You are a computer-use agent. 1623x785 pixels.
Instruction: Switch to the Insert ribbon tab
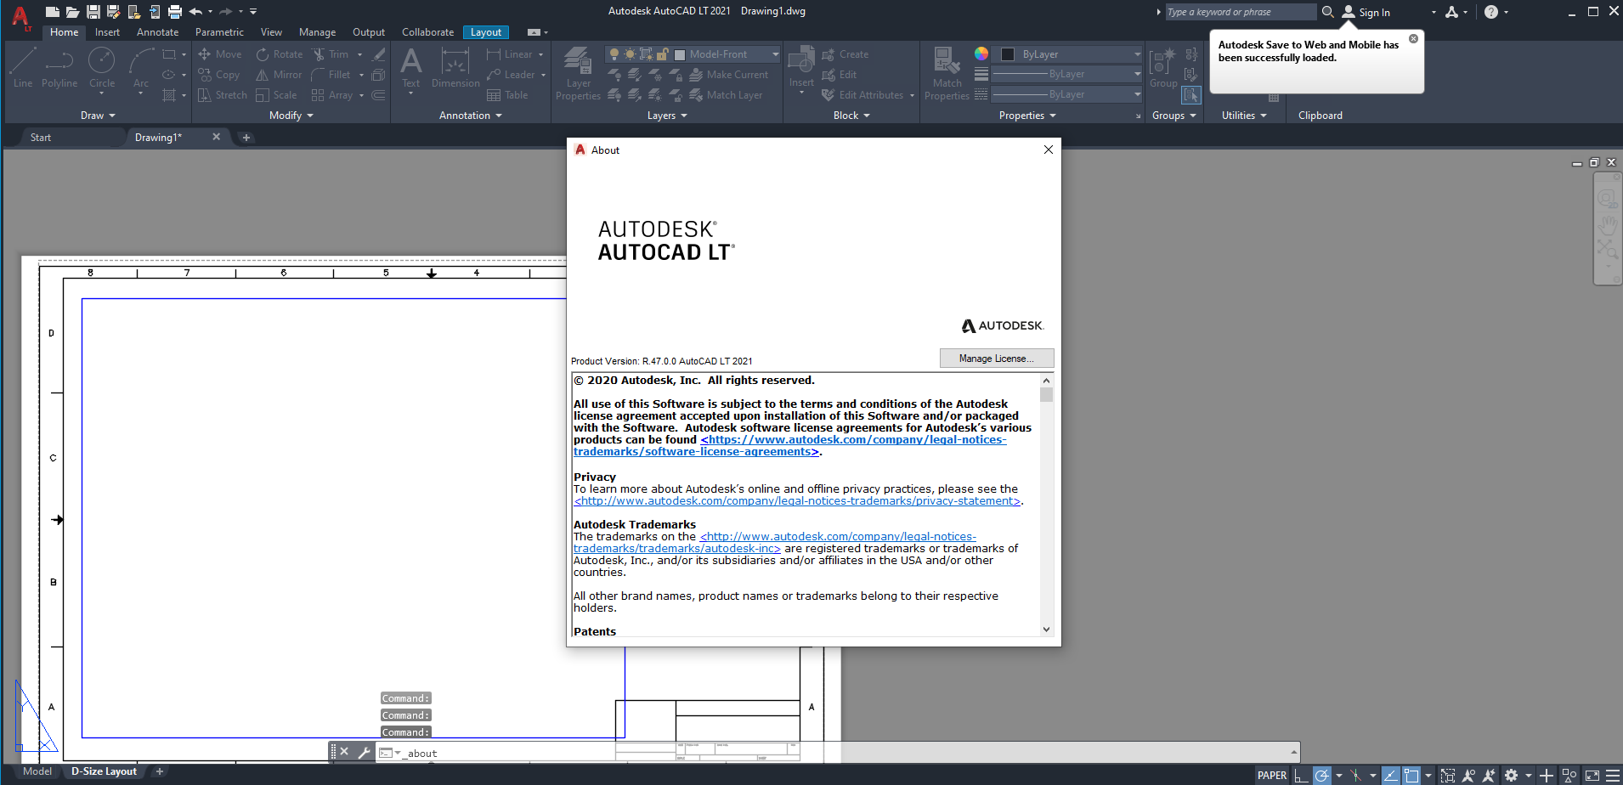coord(107,32)
